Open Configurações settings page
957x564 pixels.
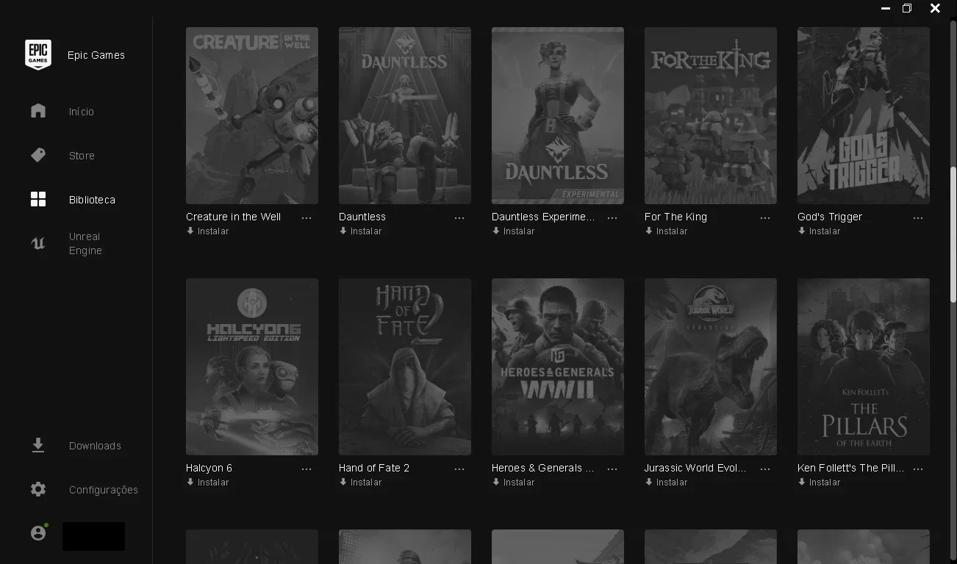104,490
